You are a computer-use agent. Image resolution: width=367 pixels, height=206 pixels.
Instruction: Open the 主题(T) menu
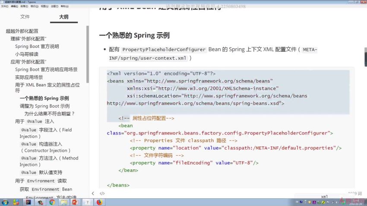pos(54,6)
